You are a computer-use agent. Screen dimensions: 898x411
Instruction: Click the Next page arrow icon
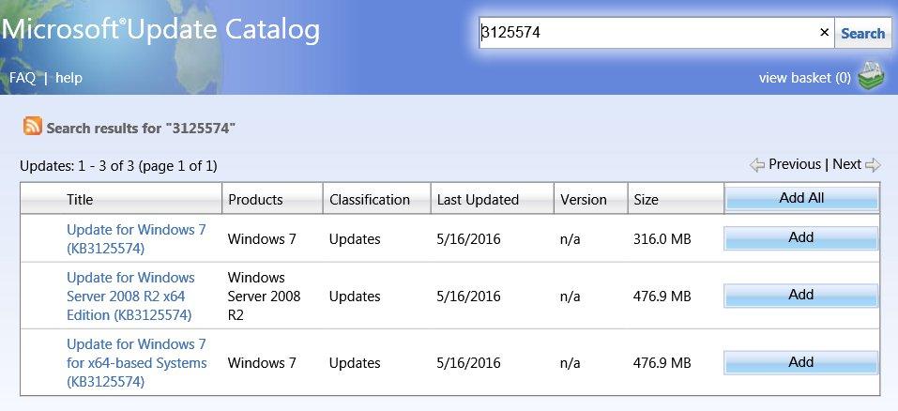(x=873, y=165)
